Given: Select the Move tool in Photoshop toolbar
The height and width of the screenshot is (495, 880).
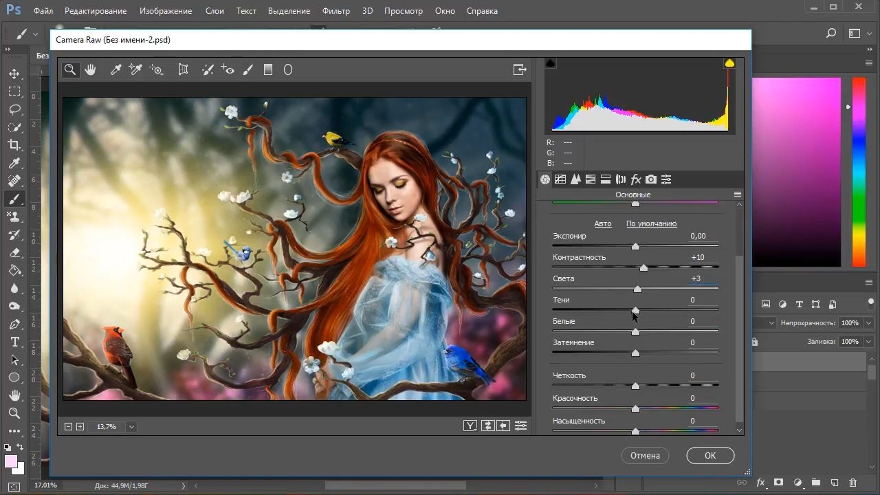Looking at the screenshot, I should 14,74.
